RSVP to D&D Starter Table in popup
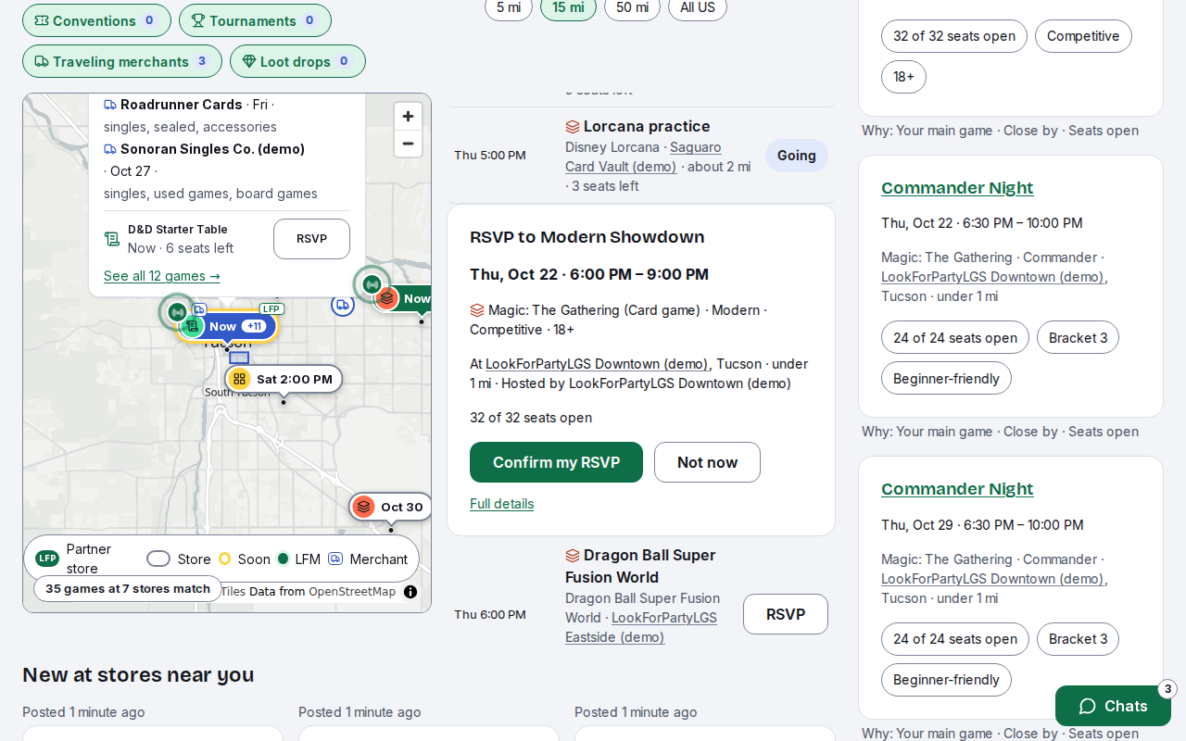 point(311,239)
